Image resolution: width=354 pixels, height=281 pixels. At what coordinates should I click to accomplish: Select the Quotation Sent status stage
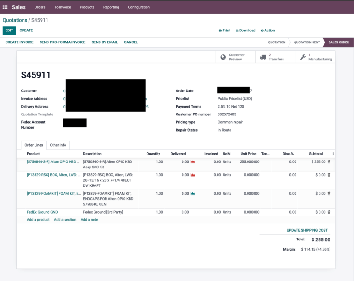307,42
